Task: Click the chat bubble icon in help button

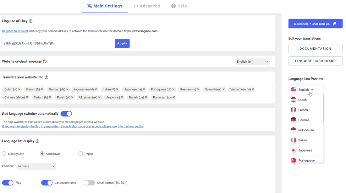Action: pyautogui.click(x=335, y=24)
